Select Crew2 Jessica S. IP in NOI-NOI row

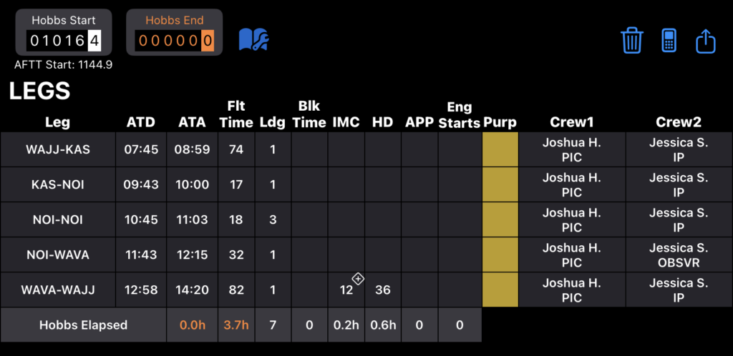[679, 219]
